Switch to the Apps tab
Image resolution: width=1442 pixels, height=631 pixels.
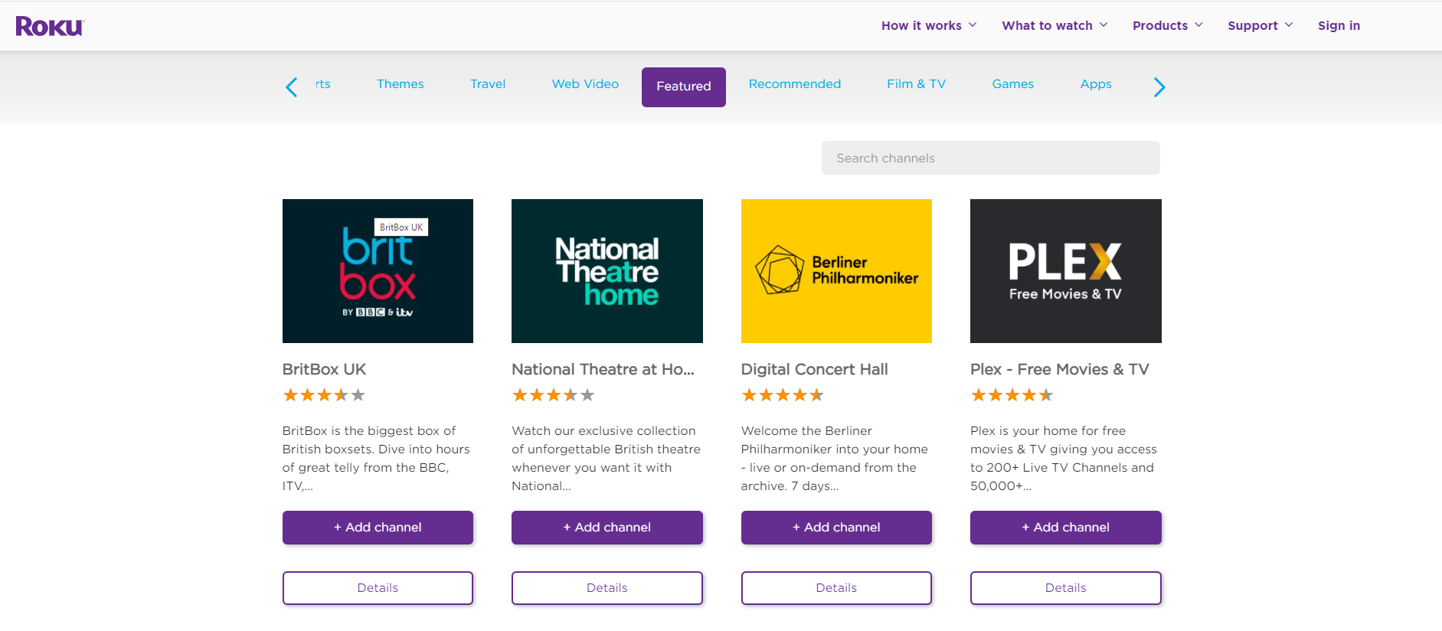1096,84
